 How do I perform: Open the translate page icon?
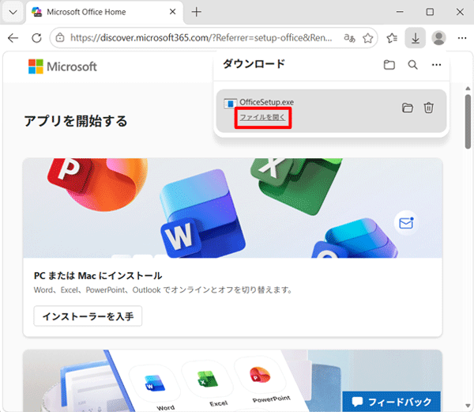(350, 38)
